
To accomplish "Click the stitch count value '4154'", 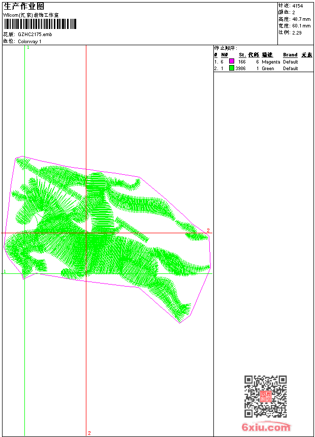I will click(297, 6).
